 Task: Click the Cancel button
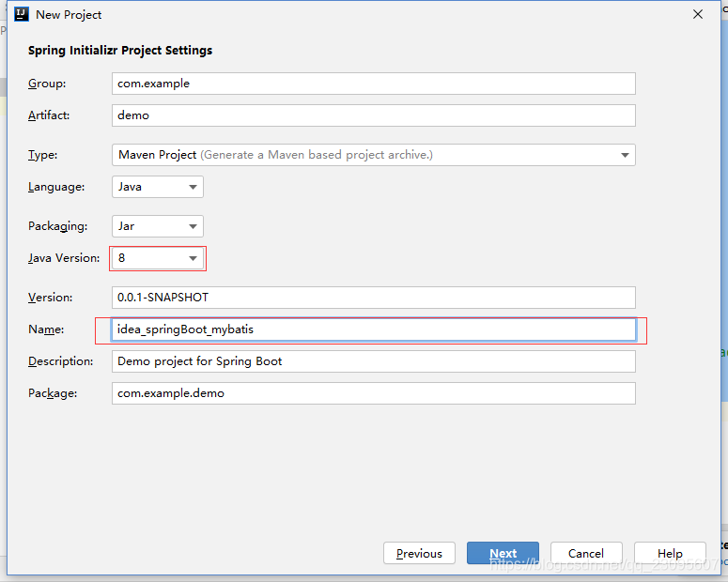586,553
